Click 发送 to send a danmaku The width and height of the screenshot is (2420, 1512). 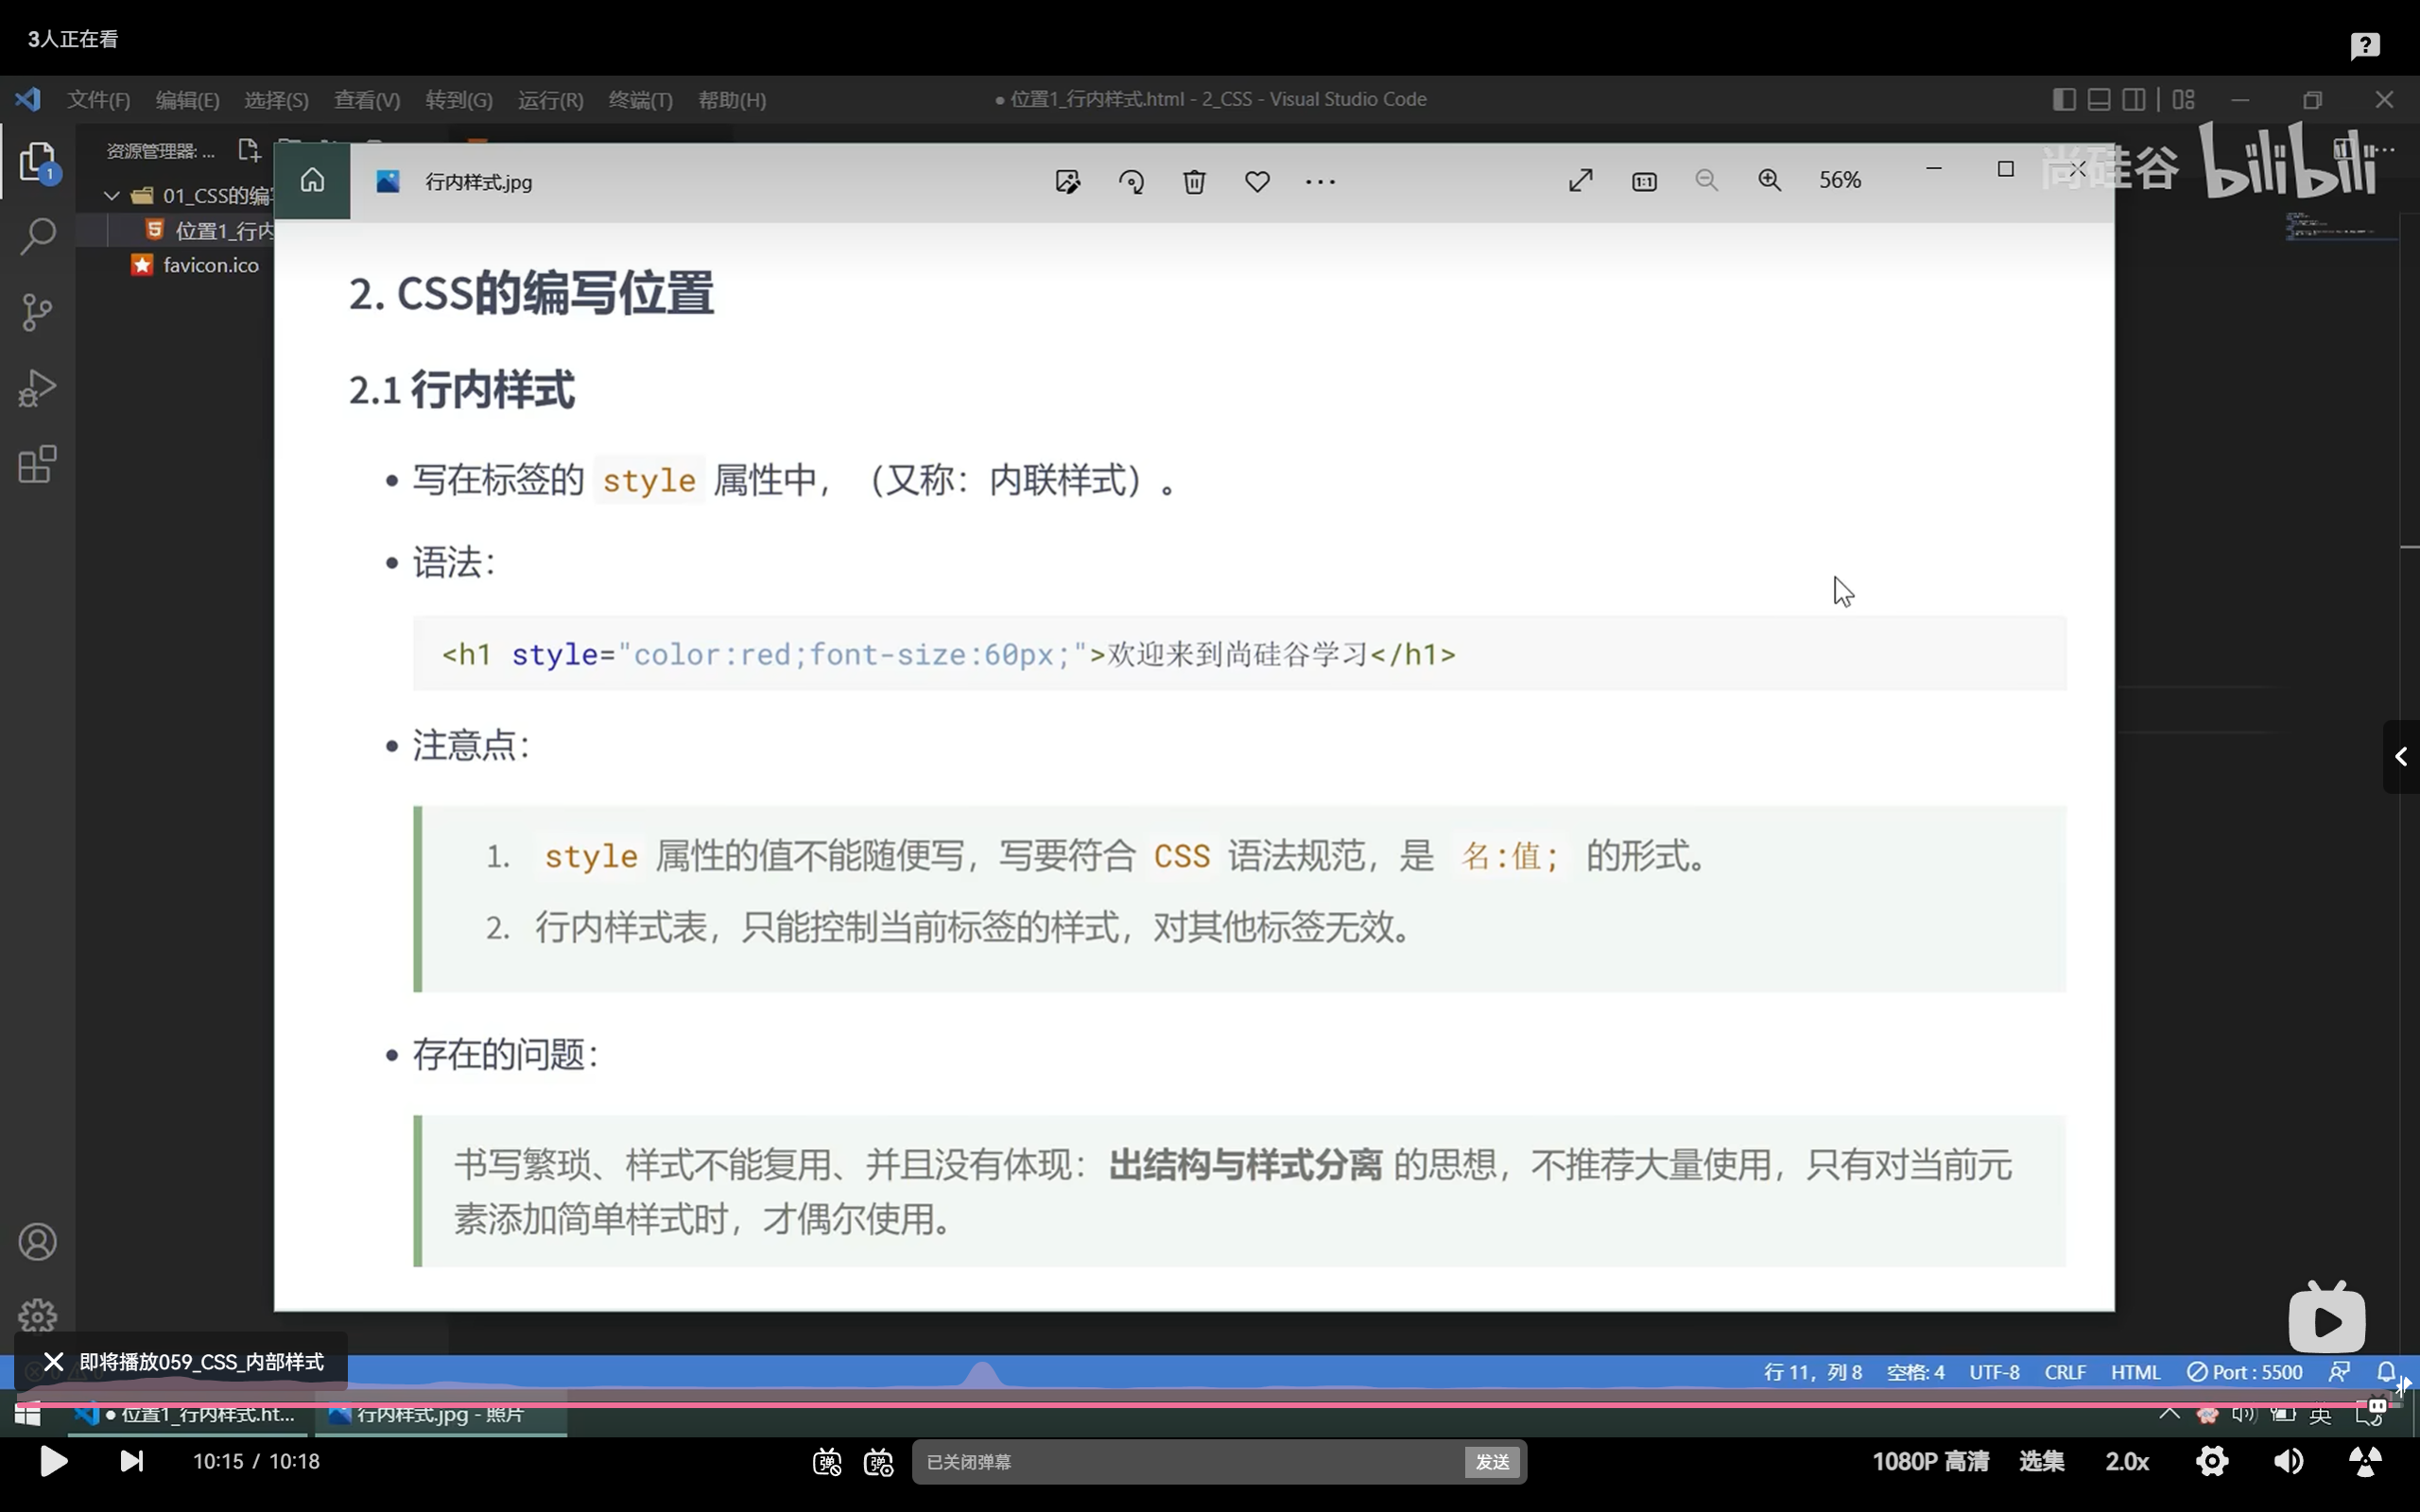[1491, 1461]
